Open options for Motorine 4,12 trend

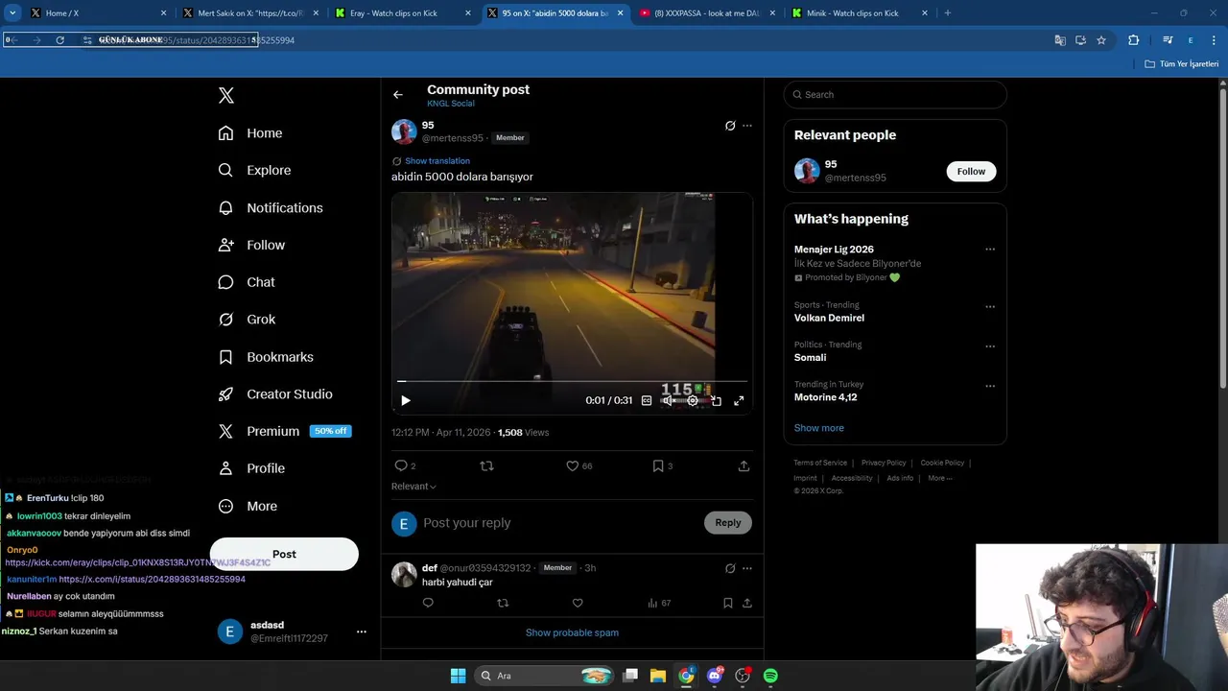pyautogui.click(x=990, y=386)
